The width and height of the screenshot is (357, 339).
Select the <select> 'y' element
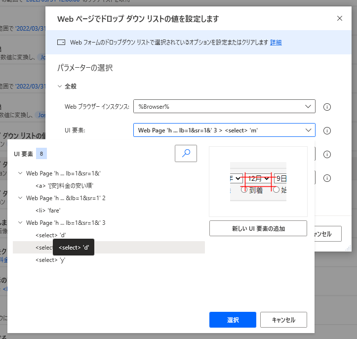[50, 260]
